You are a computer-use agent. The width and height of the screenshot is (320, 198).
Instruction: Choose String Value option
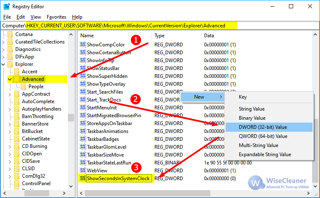(x=269, y=109)
